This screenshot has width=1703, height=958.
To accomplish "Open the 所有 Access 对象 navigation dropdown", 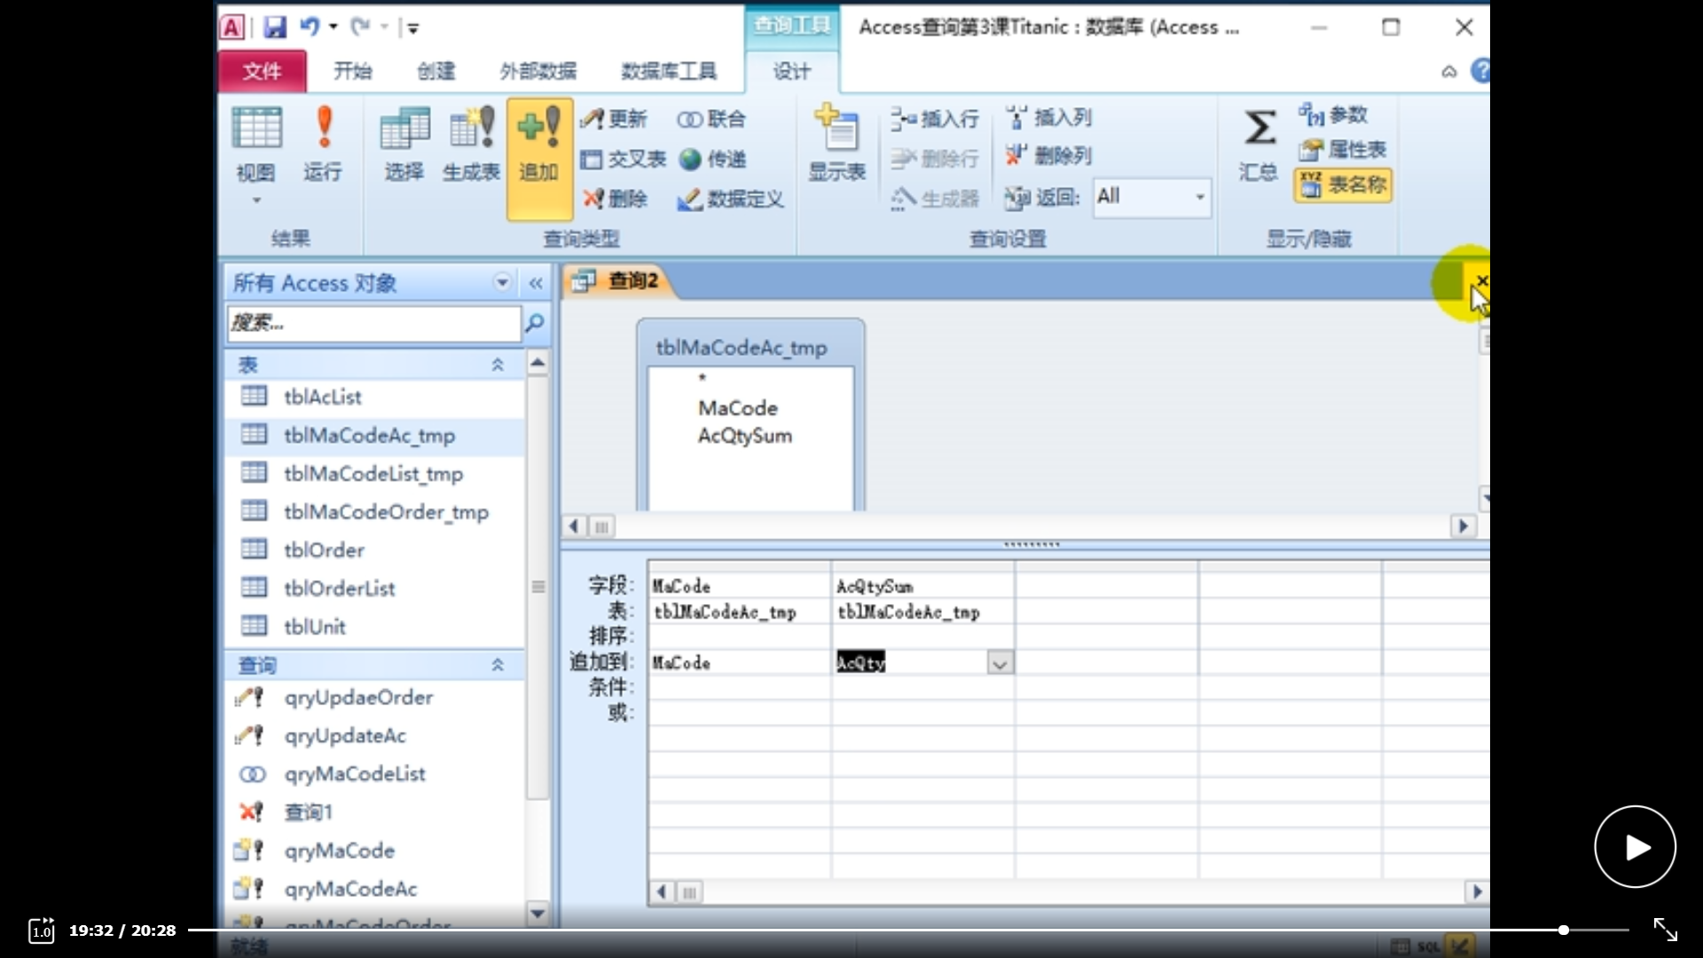I will pos(502,283).
